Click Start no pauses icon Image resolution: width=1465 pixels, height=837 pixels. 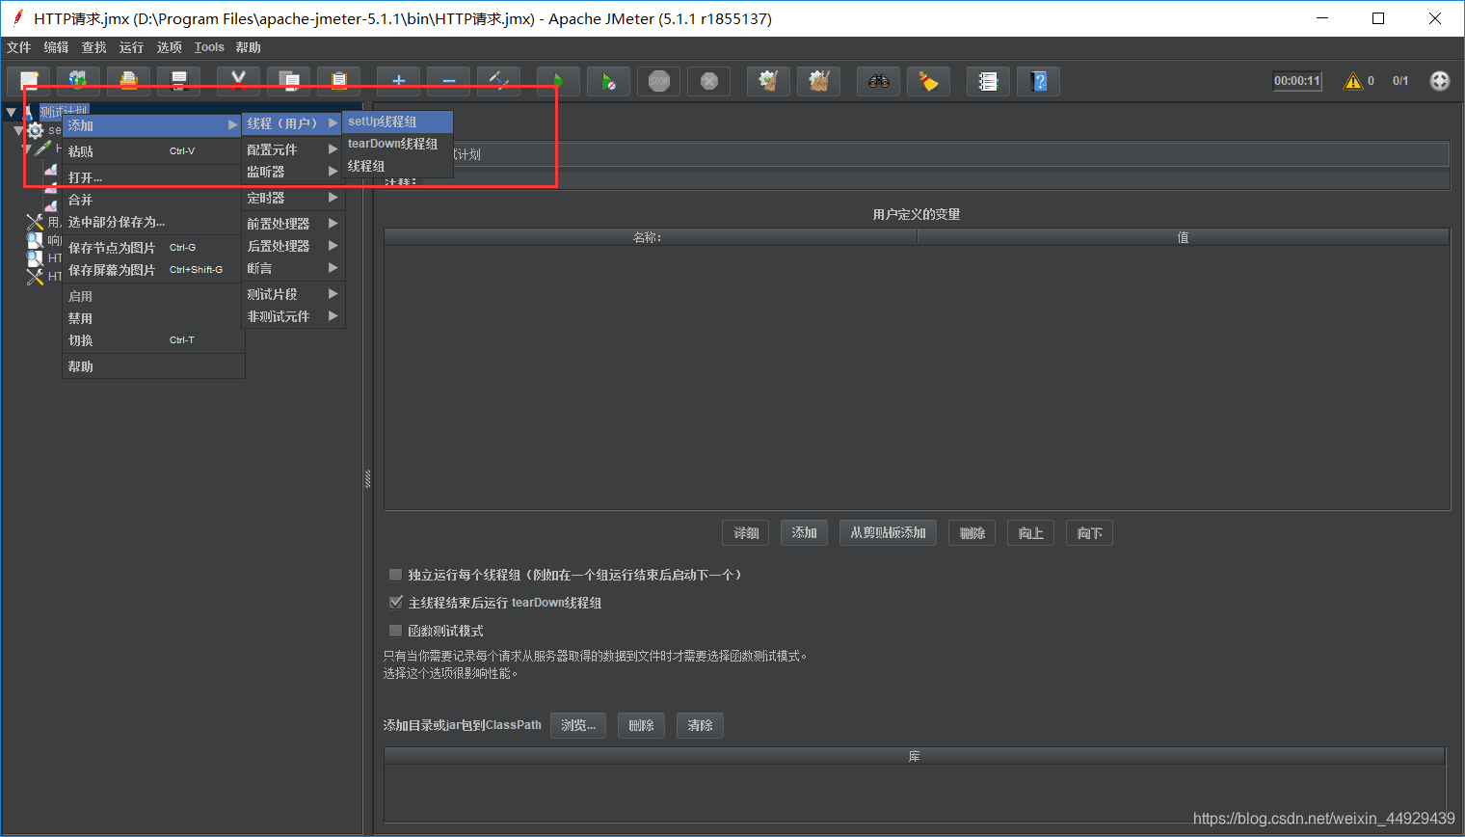point(608,81)
